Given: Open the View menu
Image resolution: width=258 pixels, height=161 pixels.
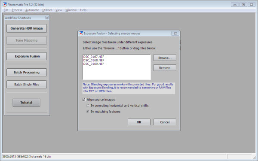Looking at the screenshot, I should 59,10.
